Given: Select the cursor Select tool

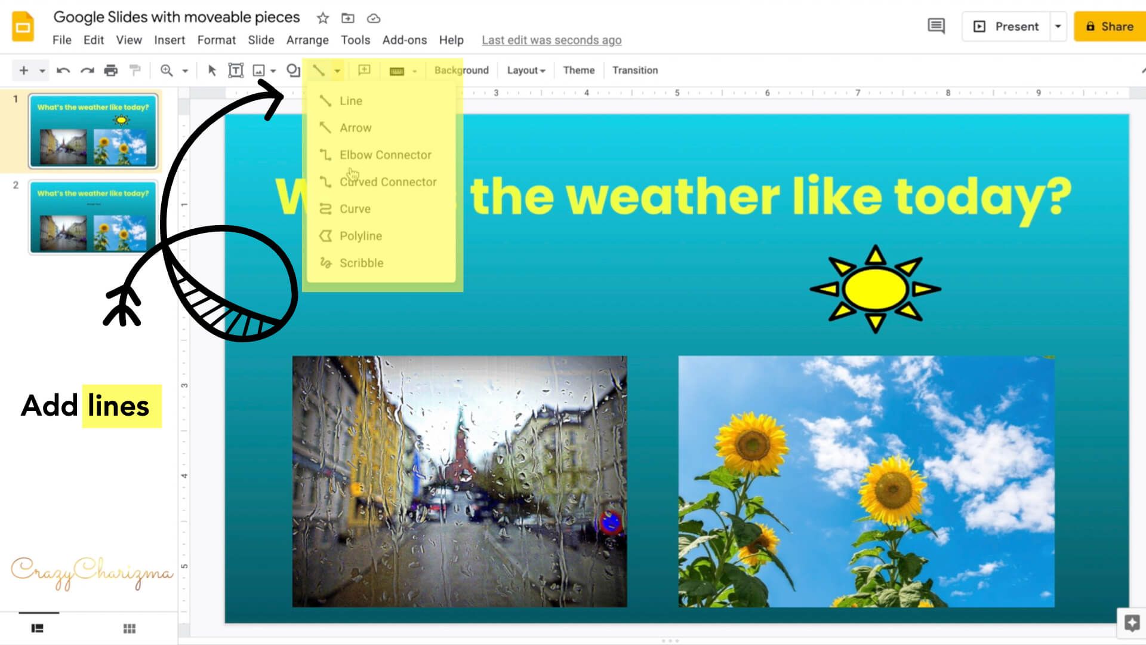Looking at the screenshot, I should tap(211, 70).
